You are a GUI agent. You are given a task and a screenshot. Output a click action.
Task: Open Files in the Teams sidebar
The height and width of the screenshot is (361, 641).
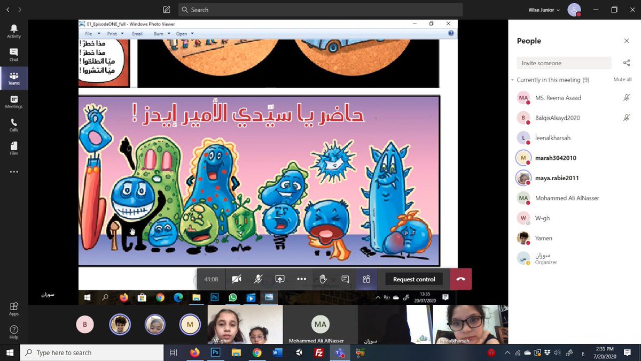pyautogui.click(x=14, y=148)
